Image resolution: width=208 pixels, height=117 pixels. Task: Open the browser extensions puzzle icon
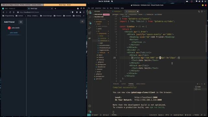(80, 12)
